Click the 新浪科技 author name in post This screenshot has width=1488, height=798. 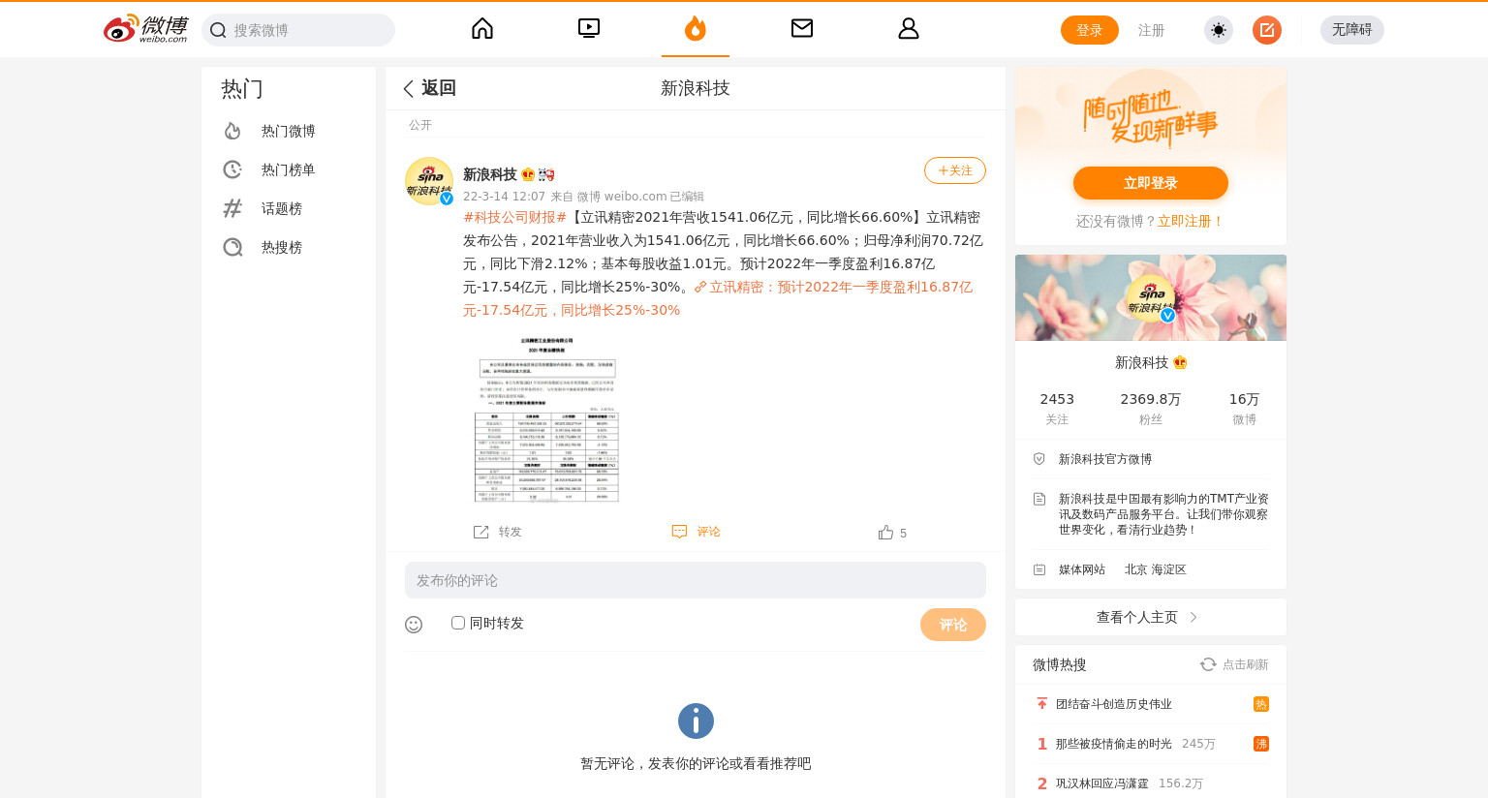[x=490, y=174]
